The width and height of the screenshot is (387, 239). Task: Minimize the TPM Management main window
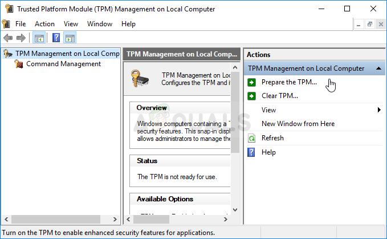(x=321, y=9)
